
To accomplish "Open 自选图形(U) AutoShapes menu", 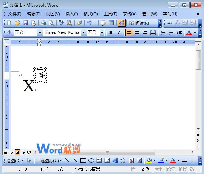I will point(49,160).
